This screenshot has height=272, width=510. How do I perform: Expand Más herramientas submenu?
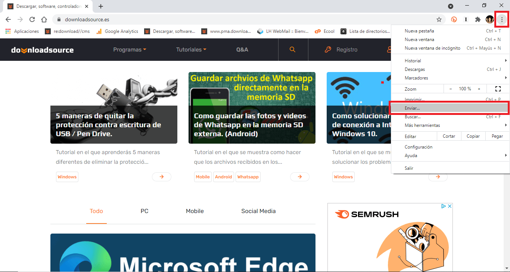tap(450, 125)
